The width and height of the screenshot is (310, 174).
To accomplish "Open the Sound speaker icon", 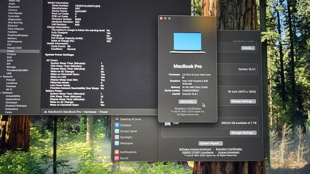I will (x=117, y=158).
